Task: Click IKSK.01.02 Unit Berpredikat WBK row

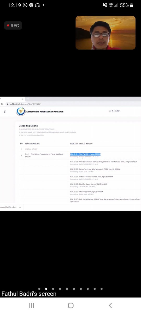Action: coord(104,162)
